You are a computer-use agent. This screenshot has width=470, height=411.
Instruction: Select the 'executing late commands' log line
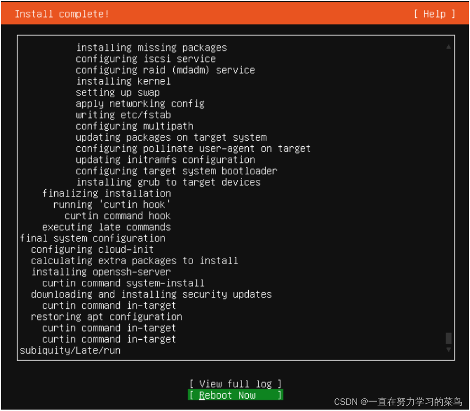click(106, 227)
